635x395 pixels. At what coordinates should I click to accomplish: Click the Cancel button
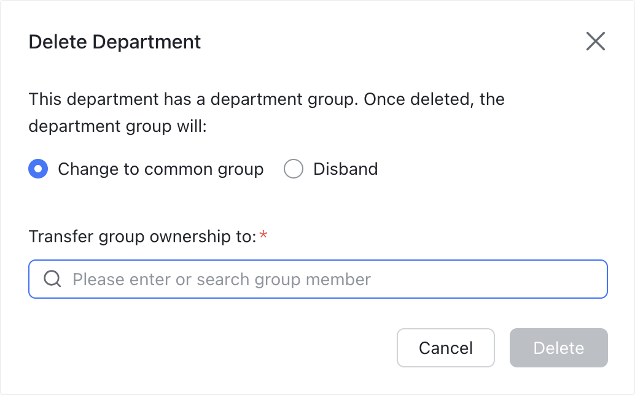pos(445,348)
